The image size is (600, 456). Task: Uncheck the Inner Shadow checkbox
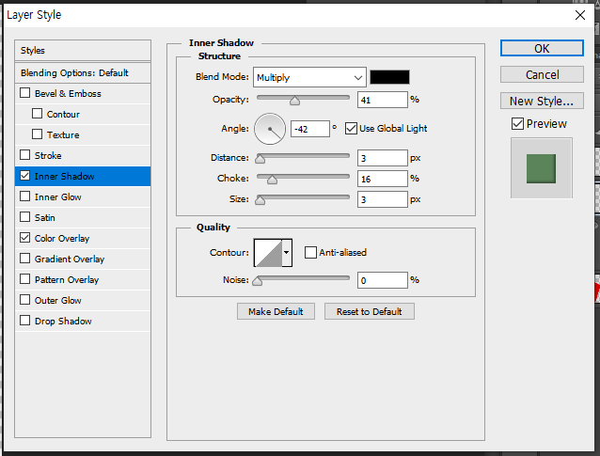pos(24,176)
